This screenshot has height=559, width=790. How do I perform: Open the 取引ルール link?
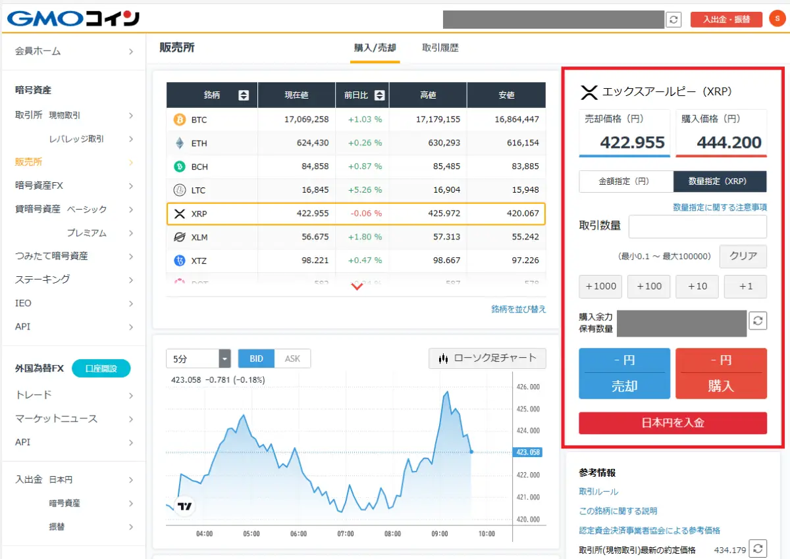(598, 492)
